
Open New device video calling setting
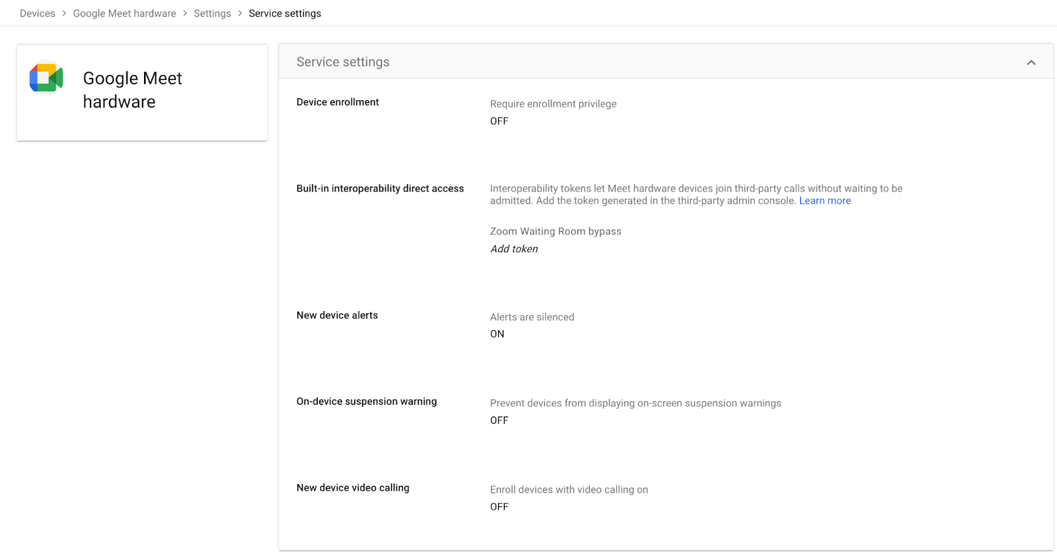pos(353,488)
